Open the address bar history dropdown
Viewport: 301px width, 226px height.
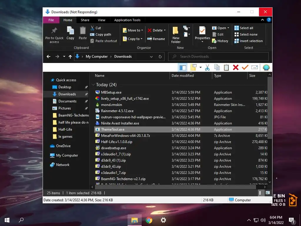(151, 57)
